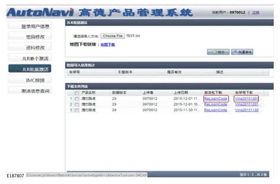Open the 登录用户信息 menu item
This screenshot has width=280, height=184.
(x=30, y=26)
